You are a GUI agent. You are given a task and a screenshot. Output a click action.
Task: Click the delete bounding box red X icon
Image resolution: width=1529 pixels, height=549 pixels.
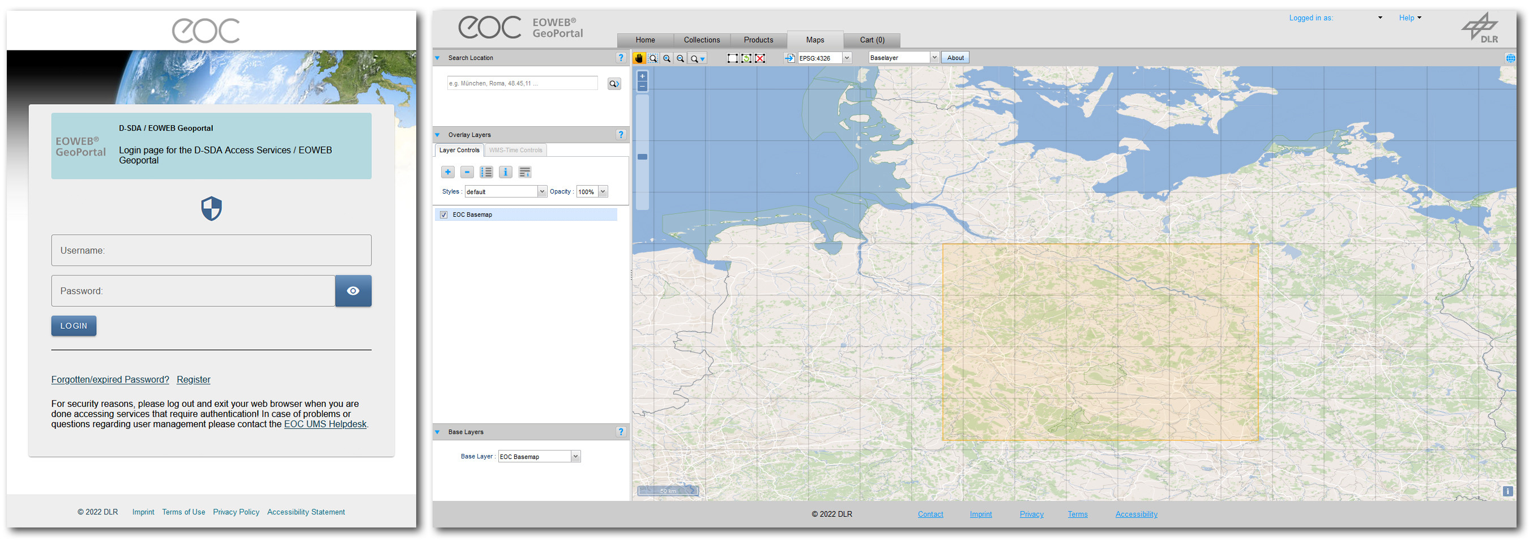point(760,58)
